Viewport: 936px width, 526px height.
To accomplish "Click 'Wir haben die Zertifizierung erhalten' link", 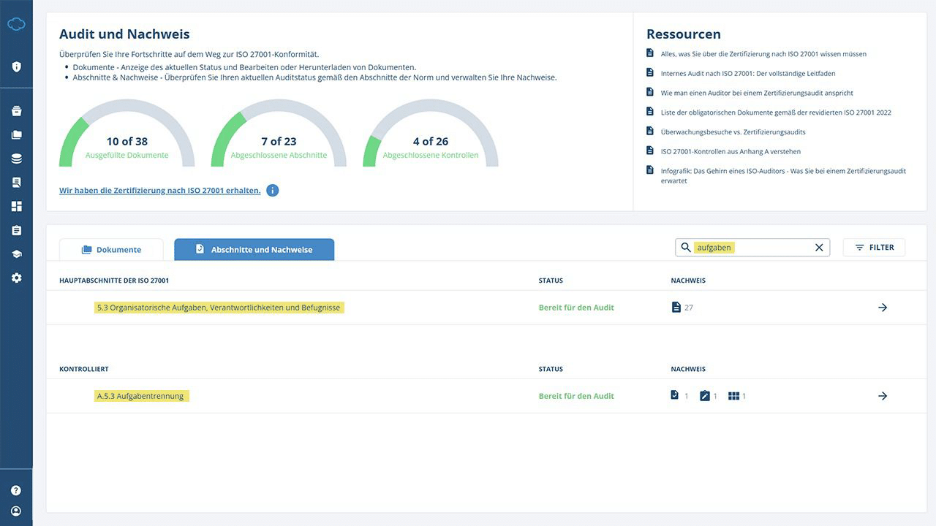I will point(159,191).
